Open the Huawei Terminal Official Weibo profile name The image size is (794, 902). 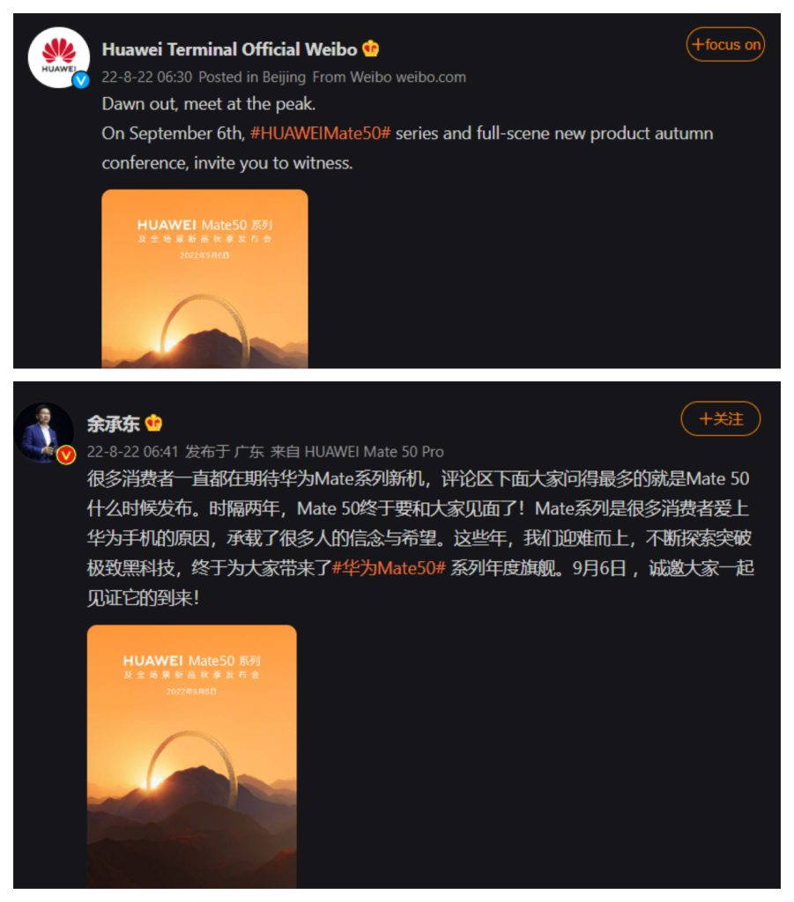coord(230,49)
